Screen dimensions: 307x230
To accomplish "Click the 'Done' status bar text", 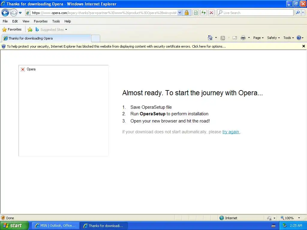I will (10, 218).
